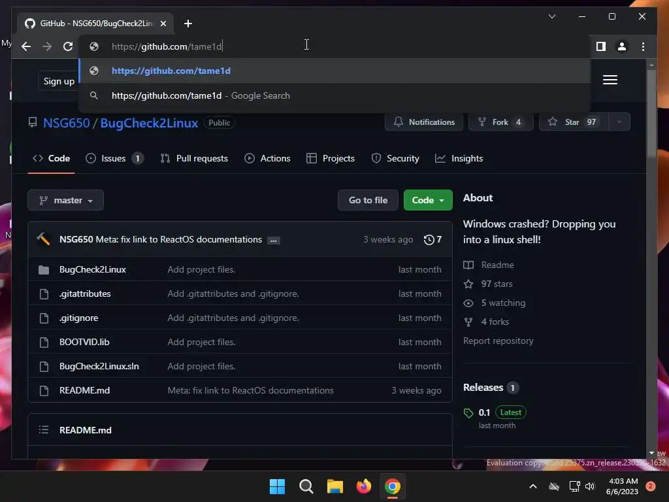Open the Pull requests tab
Screen dimensions: 669x502
pyautogui.click(x=194, y=158)
